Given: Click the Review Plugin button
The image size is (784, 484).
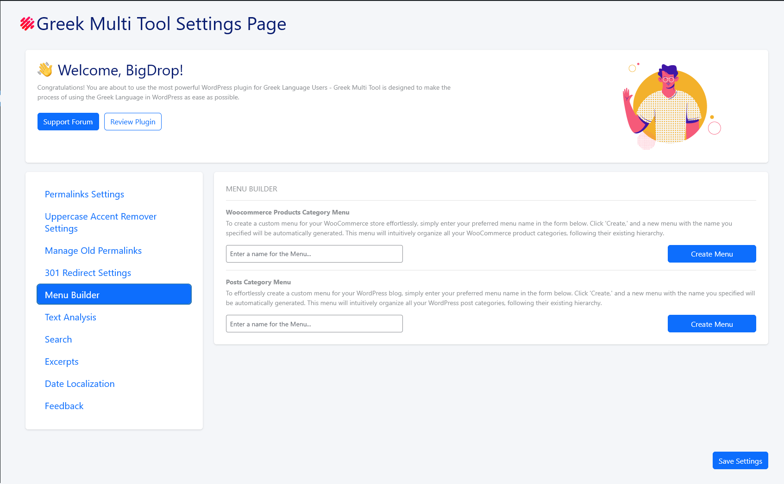Looking at the screenshot, I should (x=132, y=122).
